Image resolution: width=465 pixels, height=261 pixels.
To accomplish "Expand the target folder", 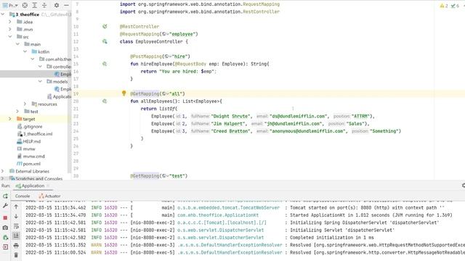I will click(10, 119).
